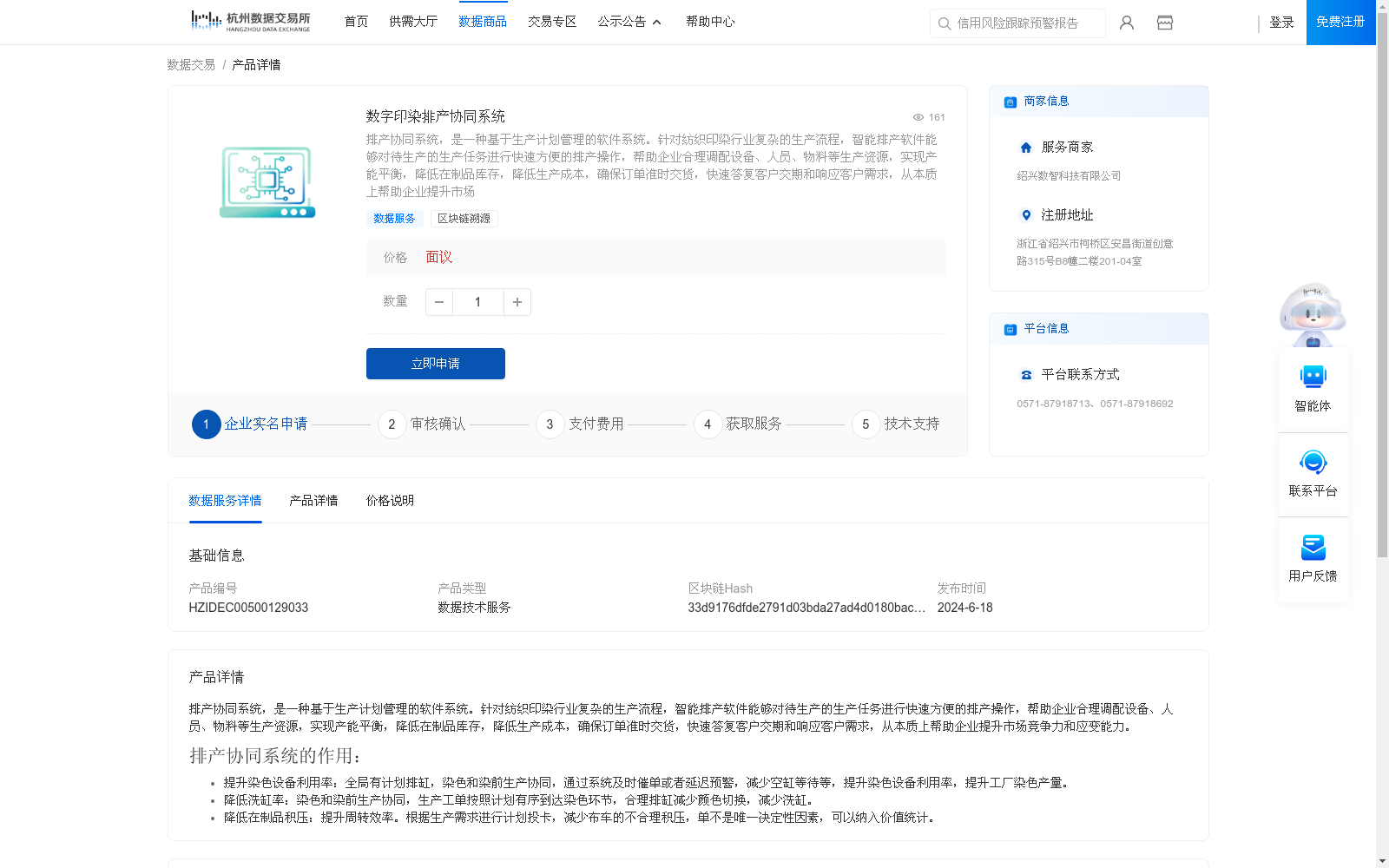Decrease quantity with the minus button
Image resolution: width=1389 pixels, height=868 pixels.
439,302
